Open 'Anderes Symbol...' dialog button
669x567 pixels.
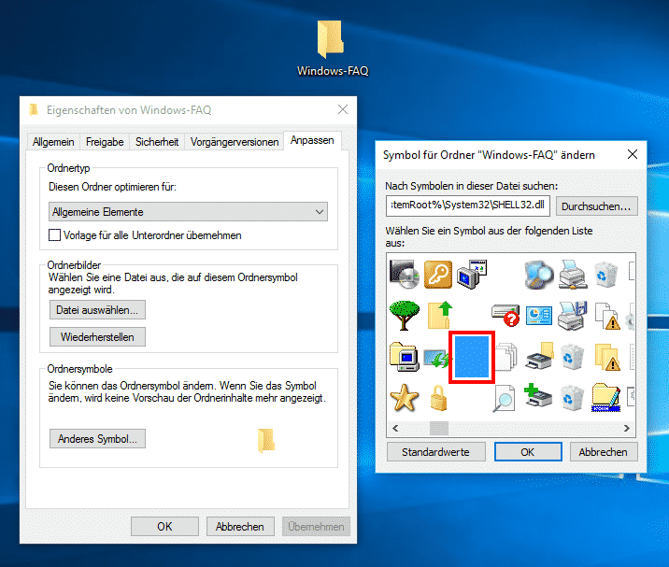pos(97,439)
